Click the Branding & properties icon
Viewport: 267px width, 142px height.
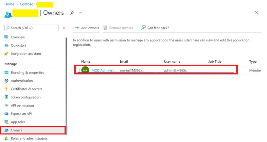[6, 72]
